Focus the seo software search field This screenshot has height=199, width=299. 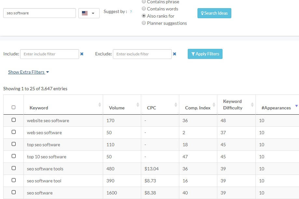point(39,13)
